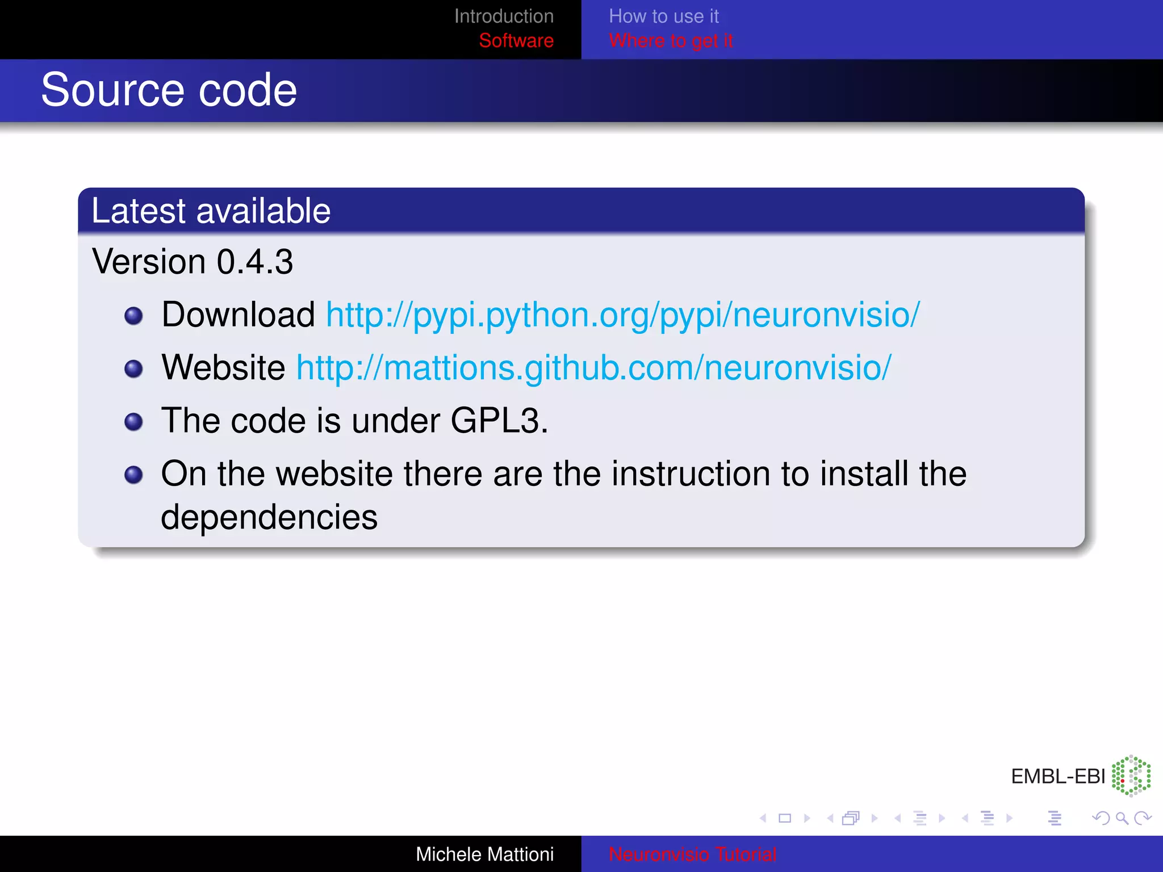Click the 'EMBL-EBI' text label

pyautogui.click(x=1058, y=776)
